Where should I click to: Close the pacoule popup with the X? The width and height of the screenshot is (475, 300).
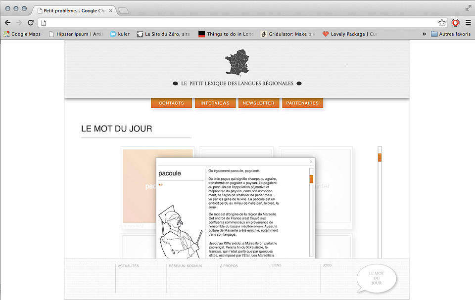311,162
